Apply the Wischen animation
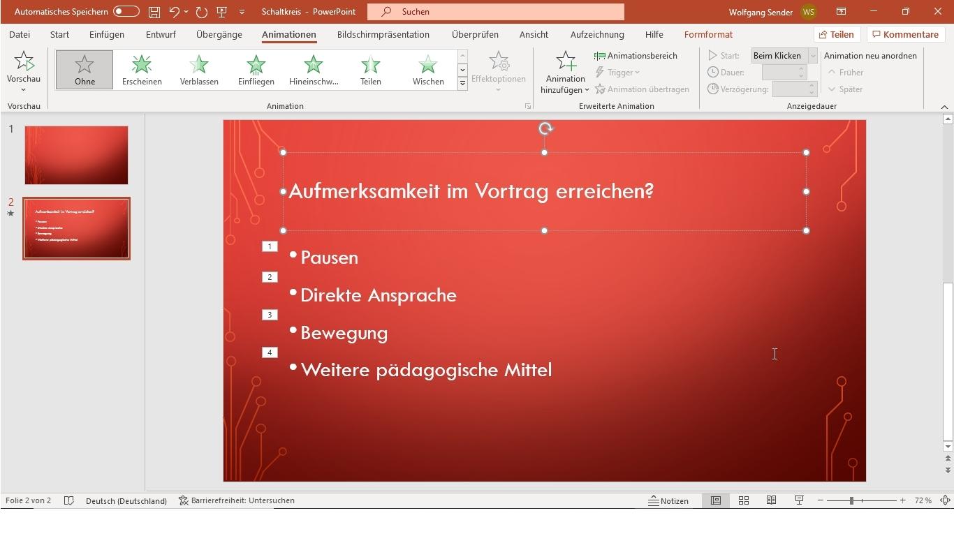The width and height of the screenshot is (954, 536). click(x=428, y=70)
